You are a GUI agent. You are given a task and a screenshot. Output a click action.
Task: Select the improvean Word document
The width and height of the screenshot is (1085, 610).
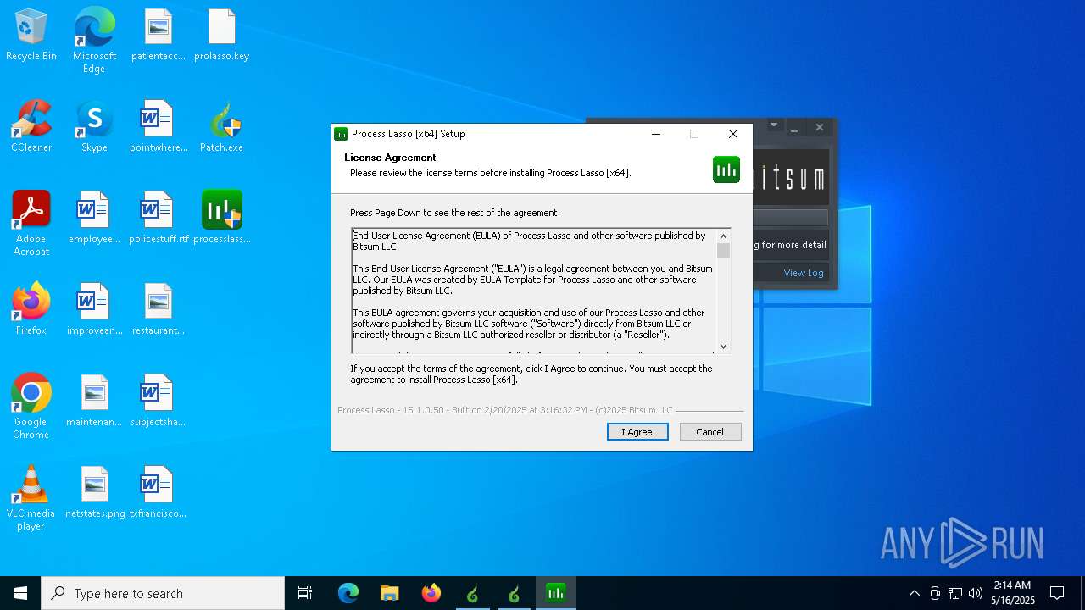tap(94, 310)
